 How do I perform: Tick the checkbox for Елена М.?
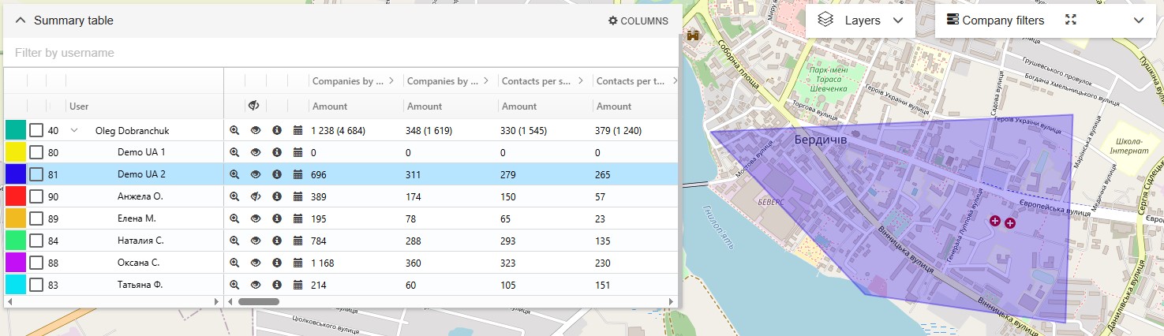36,218
